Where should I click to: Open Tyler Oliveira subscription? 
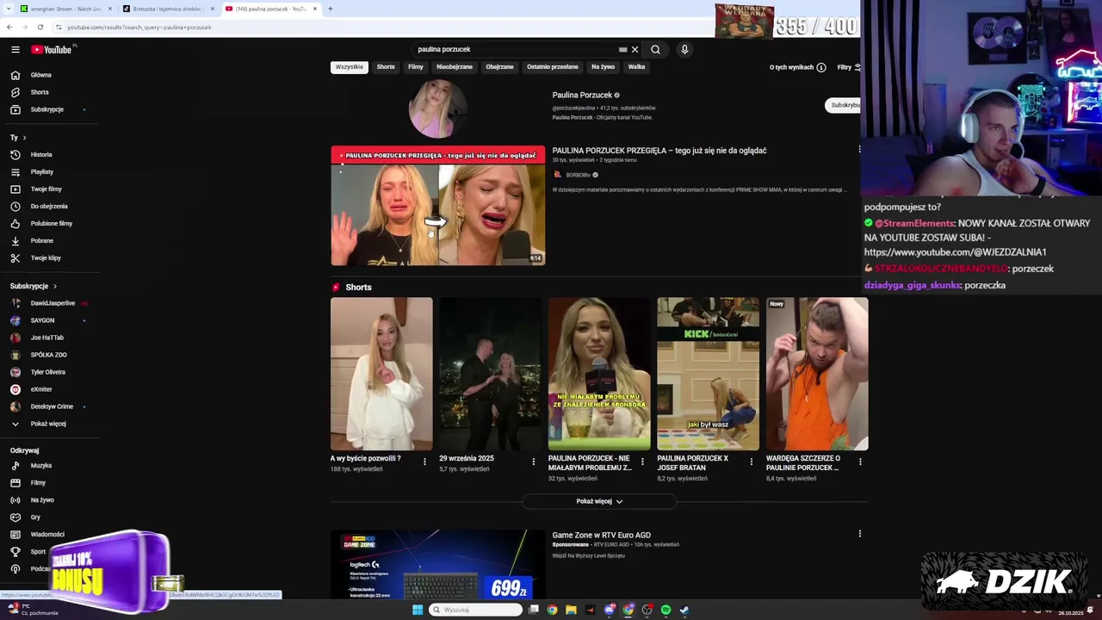point(47,372)
